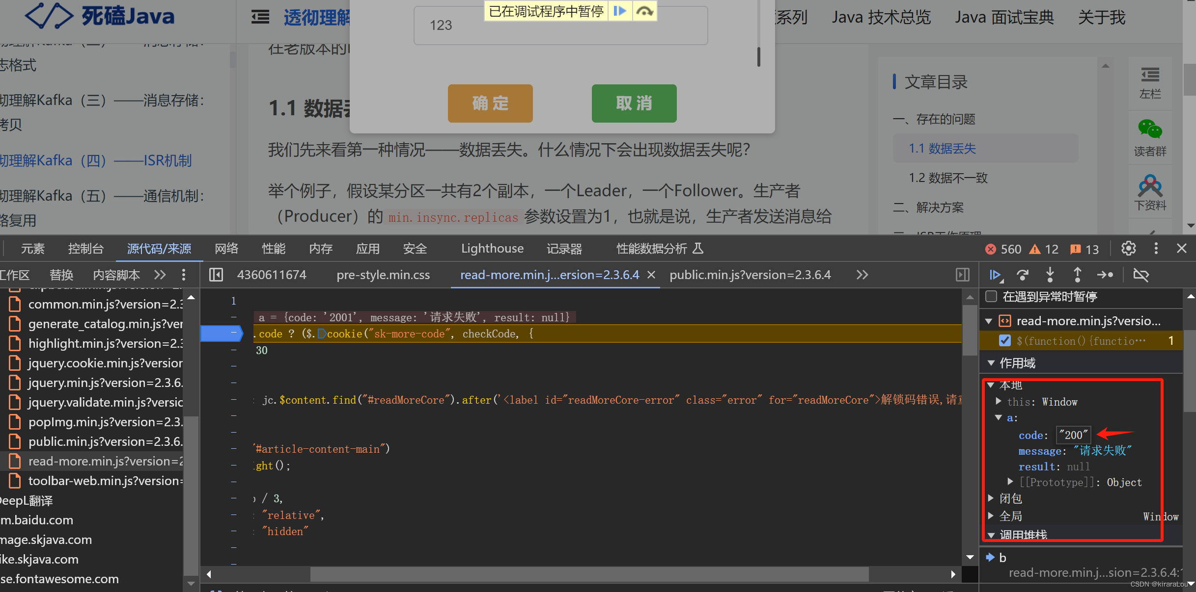Viewport: 1196px width, 592px height.
Task: Deactivate all breakpoints
Action: point(1140,275)
